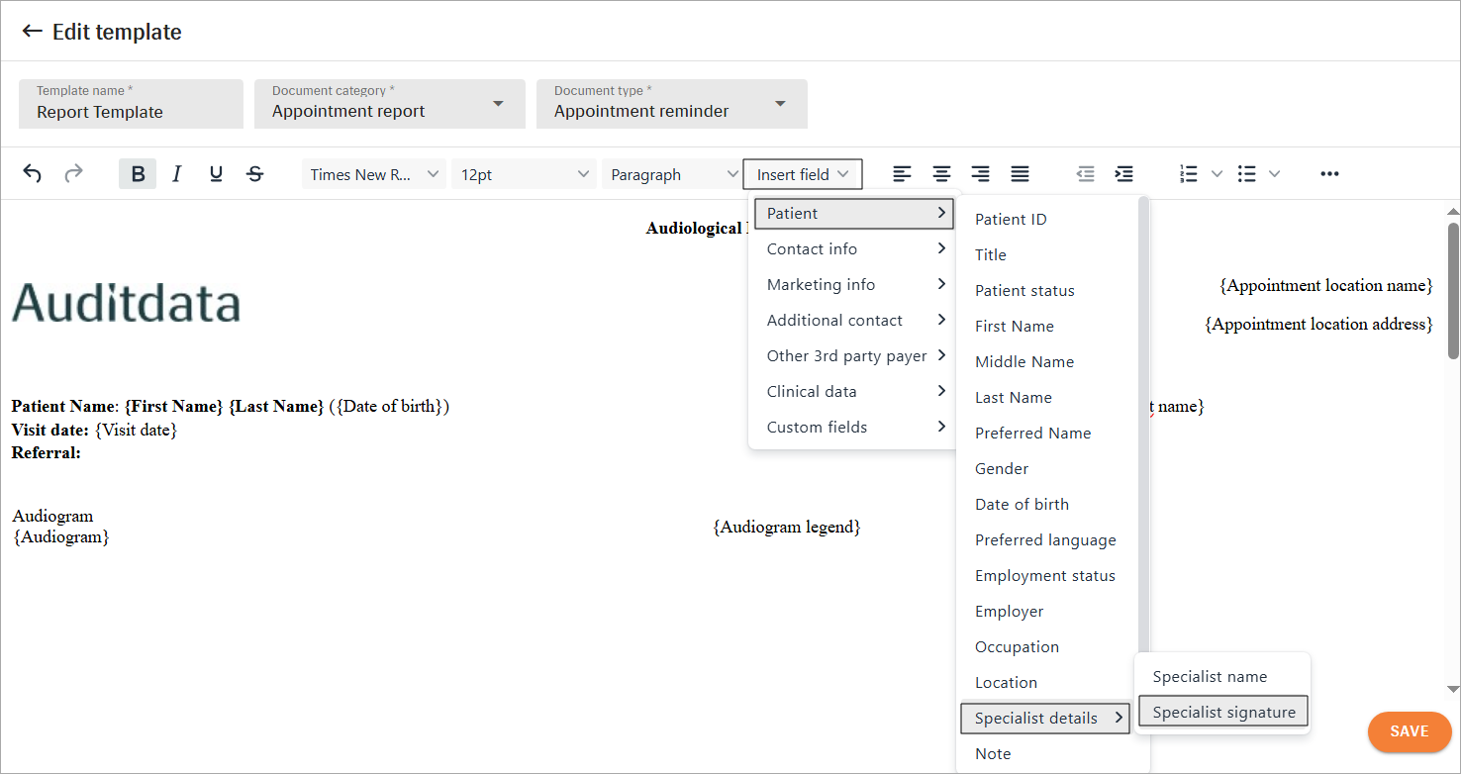Toggle Bold formatting
This screenshot has width=1461, height=774.
point(138,174)
